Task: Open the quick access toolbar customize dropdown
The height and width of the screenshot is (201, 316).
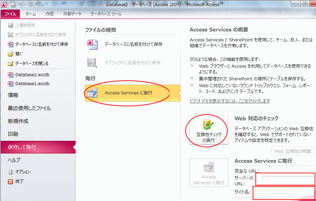Action: [x=42, y=5]
